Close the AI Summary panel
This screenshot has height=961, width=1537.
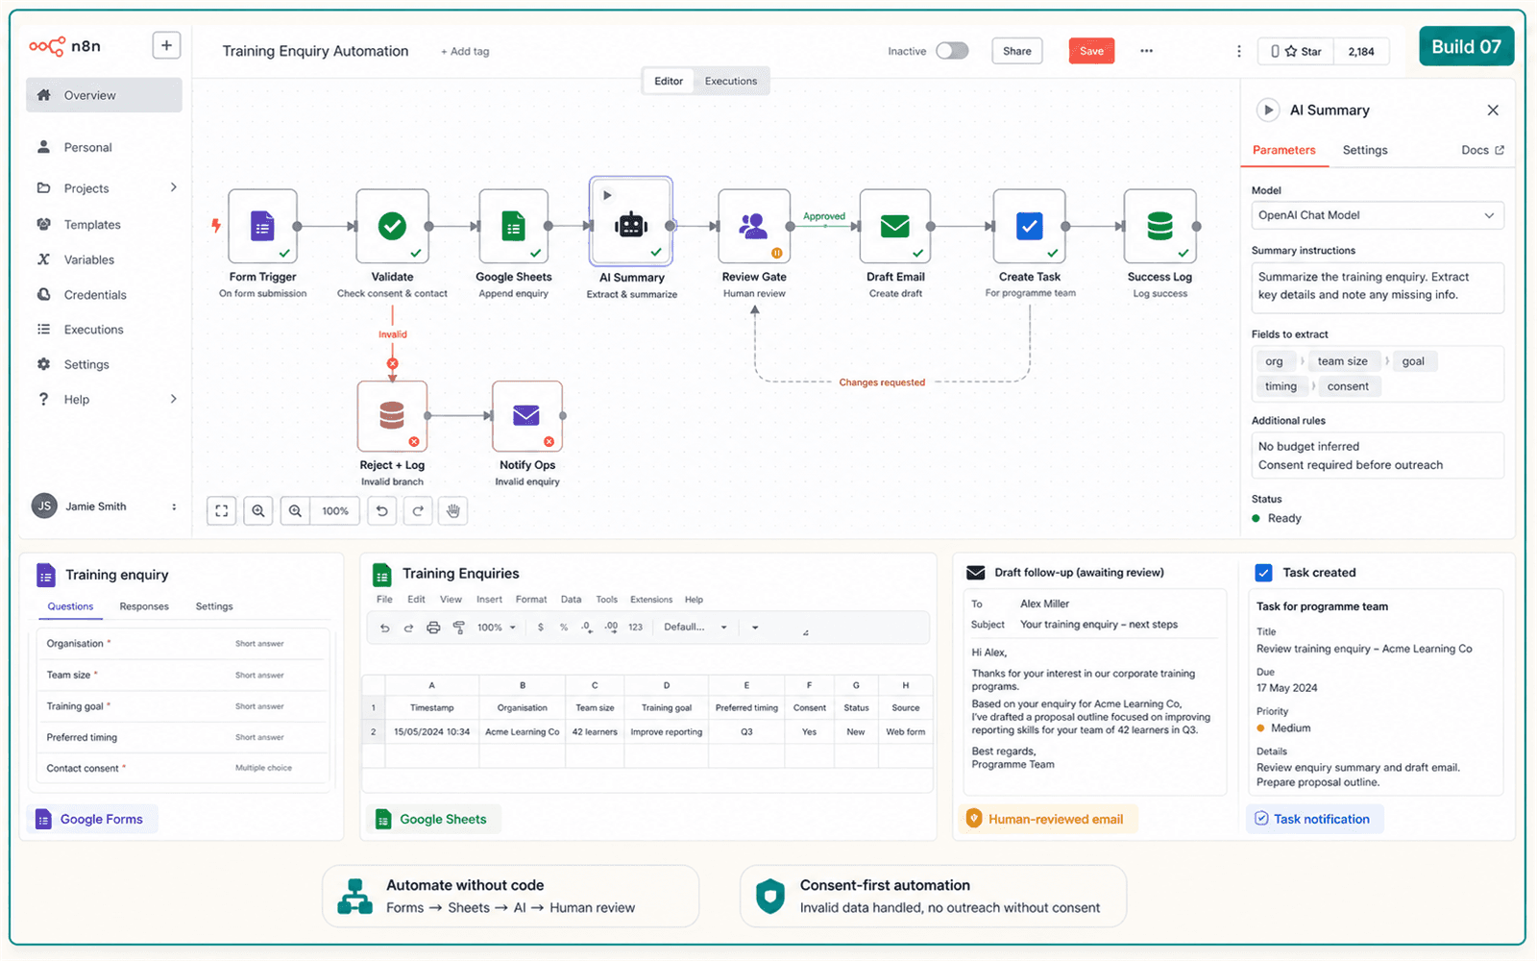(x=1493, y=111)
